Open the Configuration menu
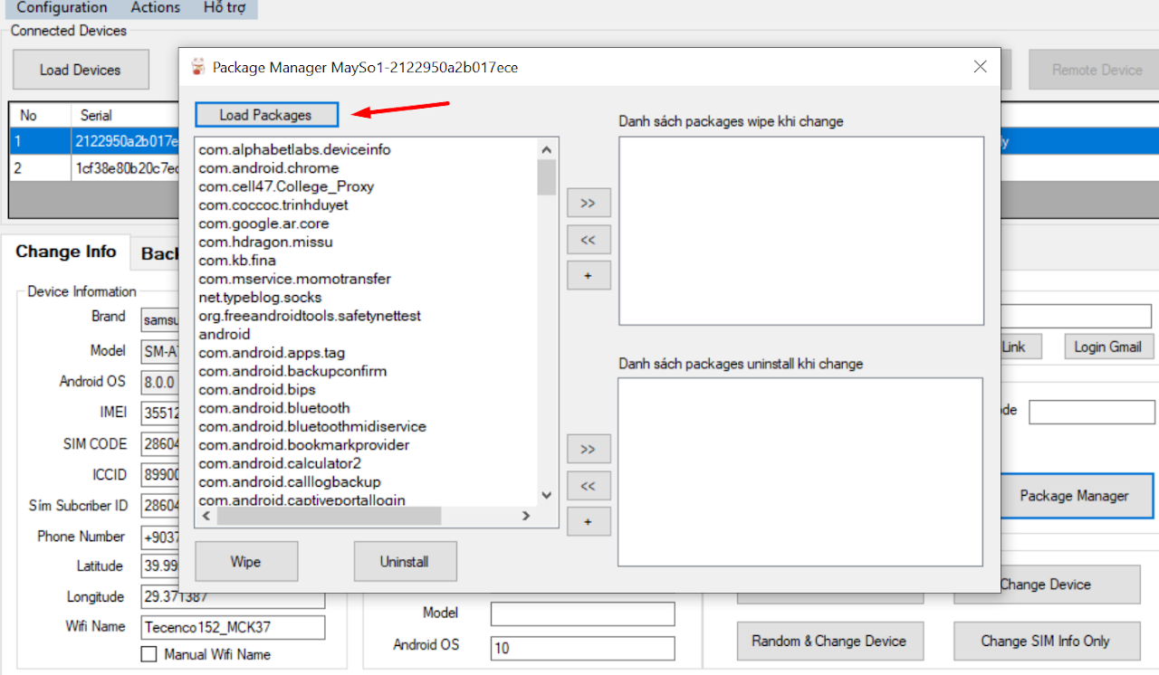The image size is (1159, 675). [62, 8]
